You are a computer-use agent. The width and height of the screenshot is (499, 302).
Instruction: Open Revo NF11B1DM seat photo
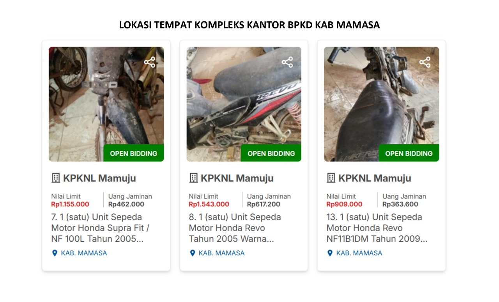(x=381, y=104)
